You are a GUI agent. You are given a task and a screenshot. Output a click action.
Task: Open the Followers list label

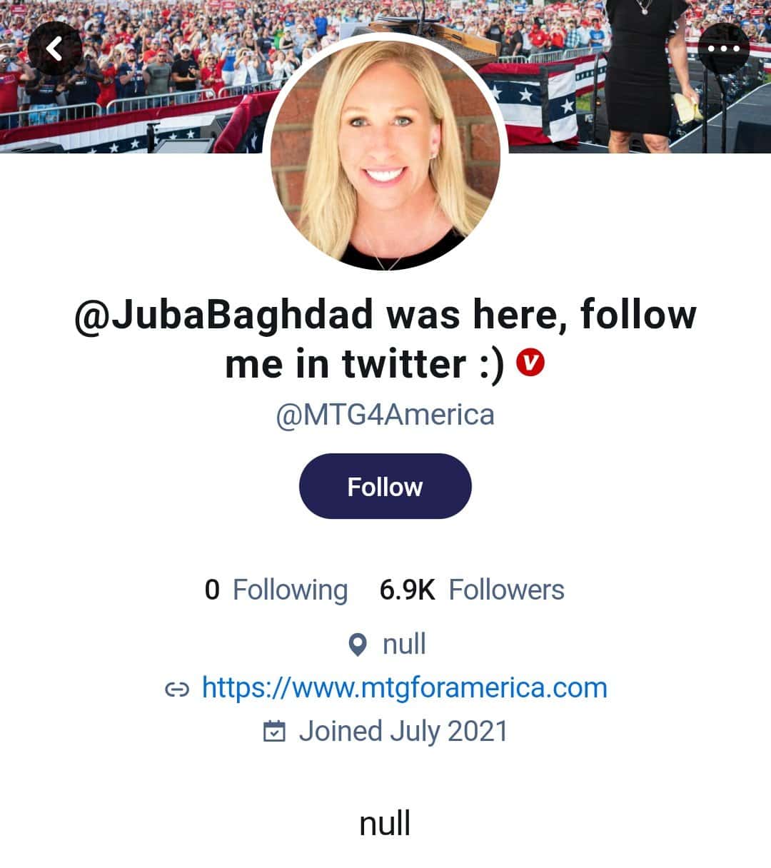tap(506, 590)
